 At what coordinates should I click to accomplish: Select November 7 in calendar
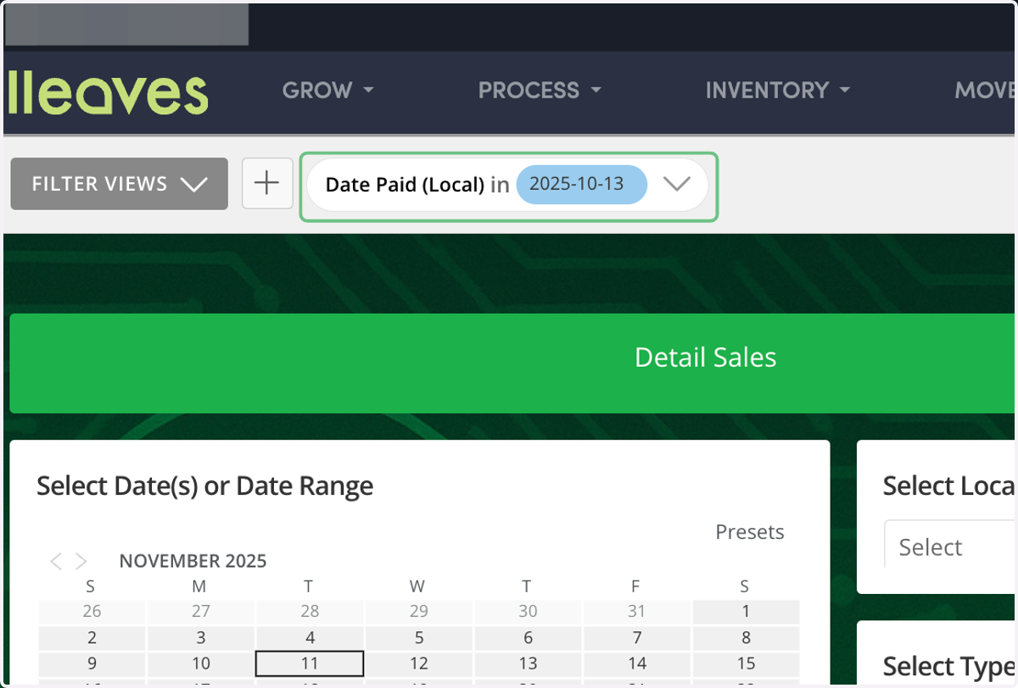pos(637,638)
